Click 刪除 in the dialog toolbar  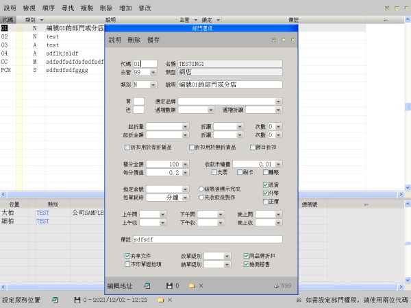pyautogui.click(x=134, y=40)
